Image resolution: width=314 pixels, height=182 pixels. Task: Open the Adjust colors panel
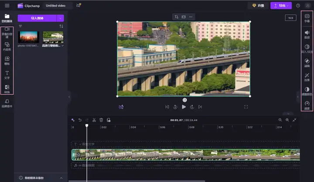tap(307, 91)
